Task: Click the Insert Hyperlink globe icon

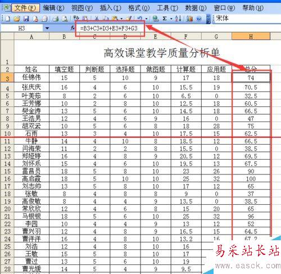Action: pos(156,19)
